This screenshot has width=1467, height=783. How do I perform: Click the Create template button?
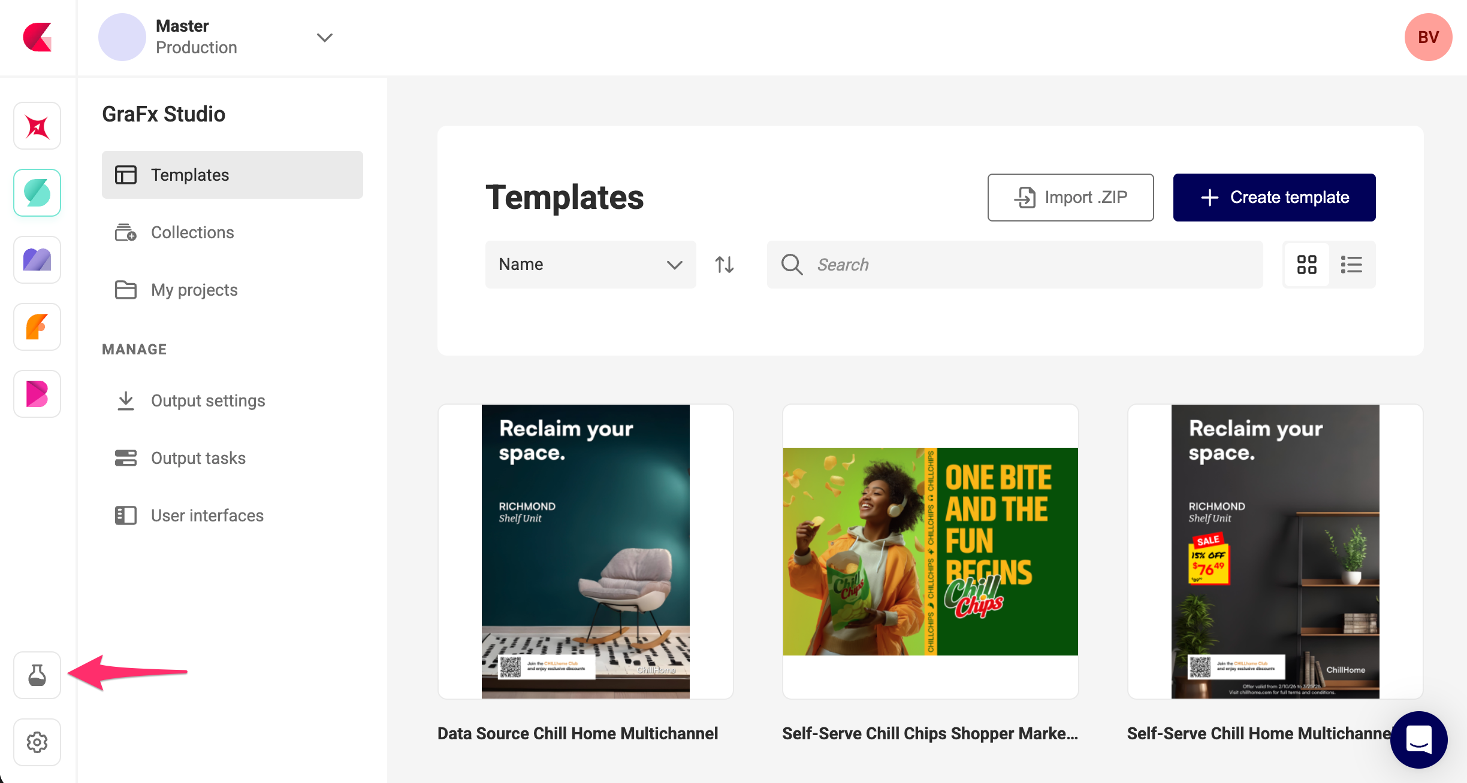click(x=1274, y=197)
